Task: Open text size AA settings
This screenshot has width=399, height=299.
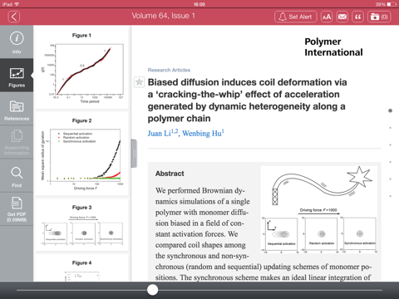Action: pyautogui.click(x=327, y=17)
